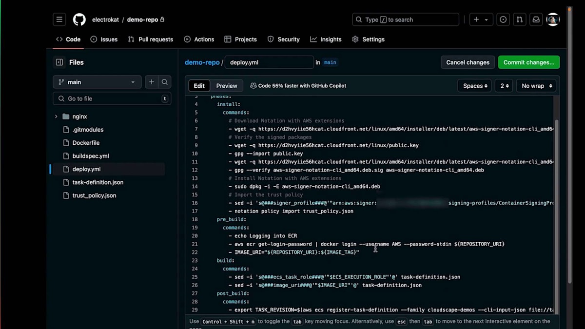Open the No wrap line mode dropdown
Viewport: 585px width, 329px height.
(536, 86)
